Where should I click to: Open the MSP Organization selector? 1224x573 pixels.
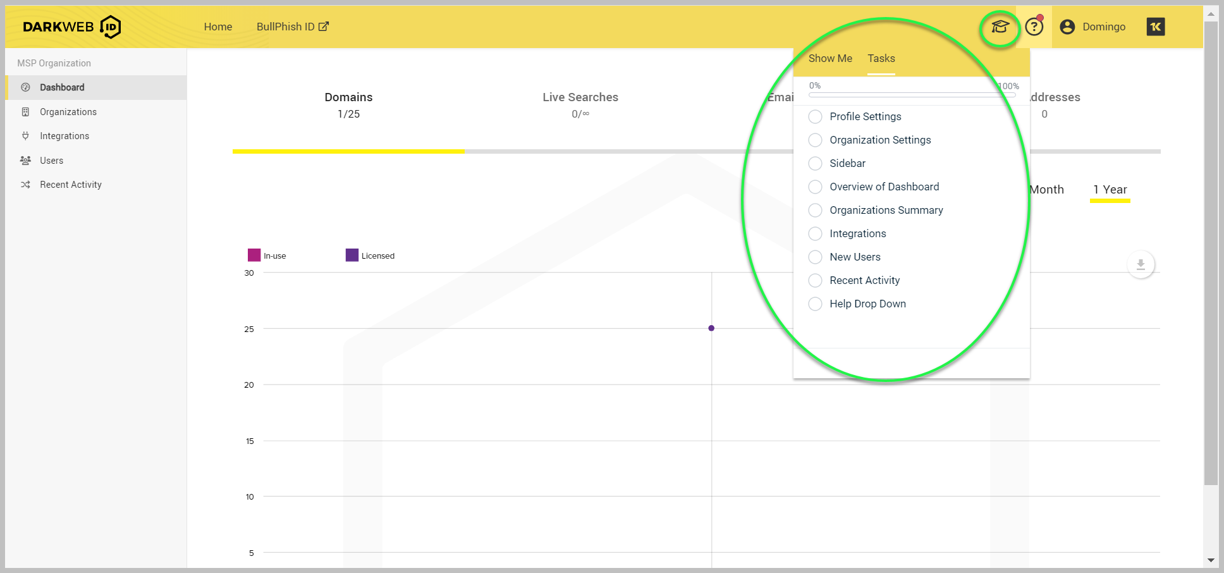click(54, 63)
